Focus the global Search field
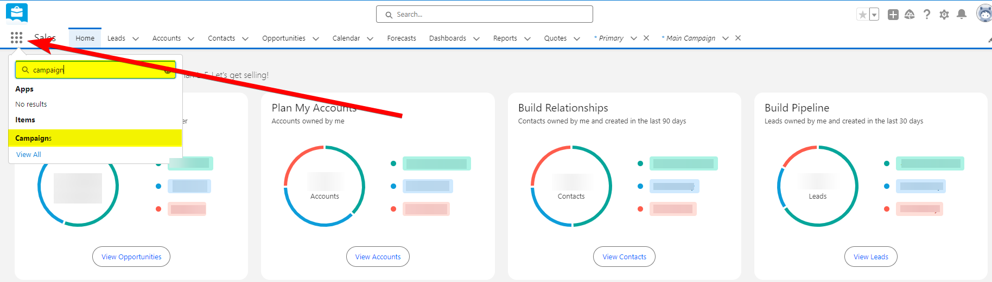This screenshot has height=282, width=992. point(485,14)
